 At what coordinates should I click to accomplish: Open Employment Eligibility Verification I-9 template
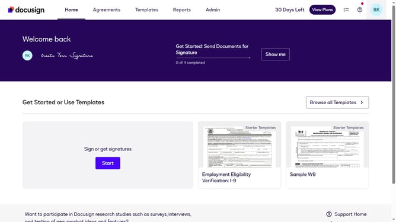point(239,155)
